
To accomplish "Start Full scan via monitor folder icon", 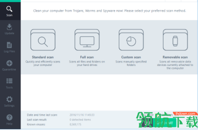I will pyautogui.click(x=87, y=40).
